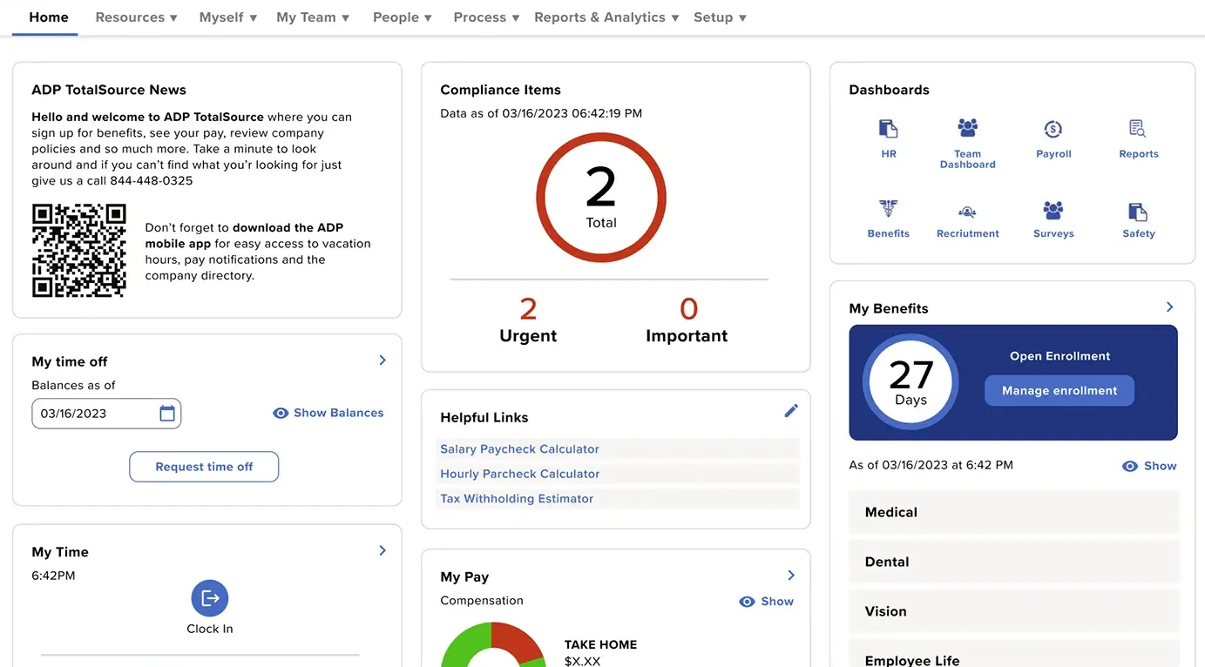Viewport: 1205px width, 667px height.
Task: Show My Pay compensation amounts
Action: (767, 602)
